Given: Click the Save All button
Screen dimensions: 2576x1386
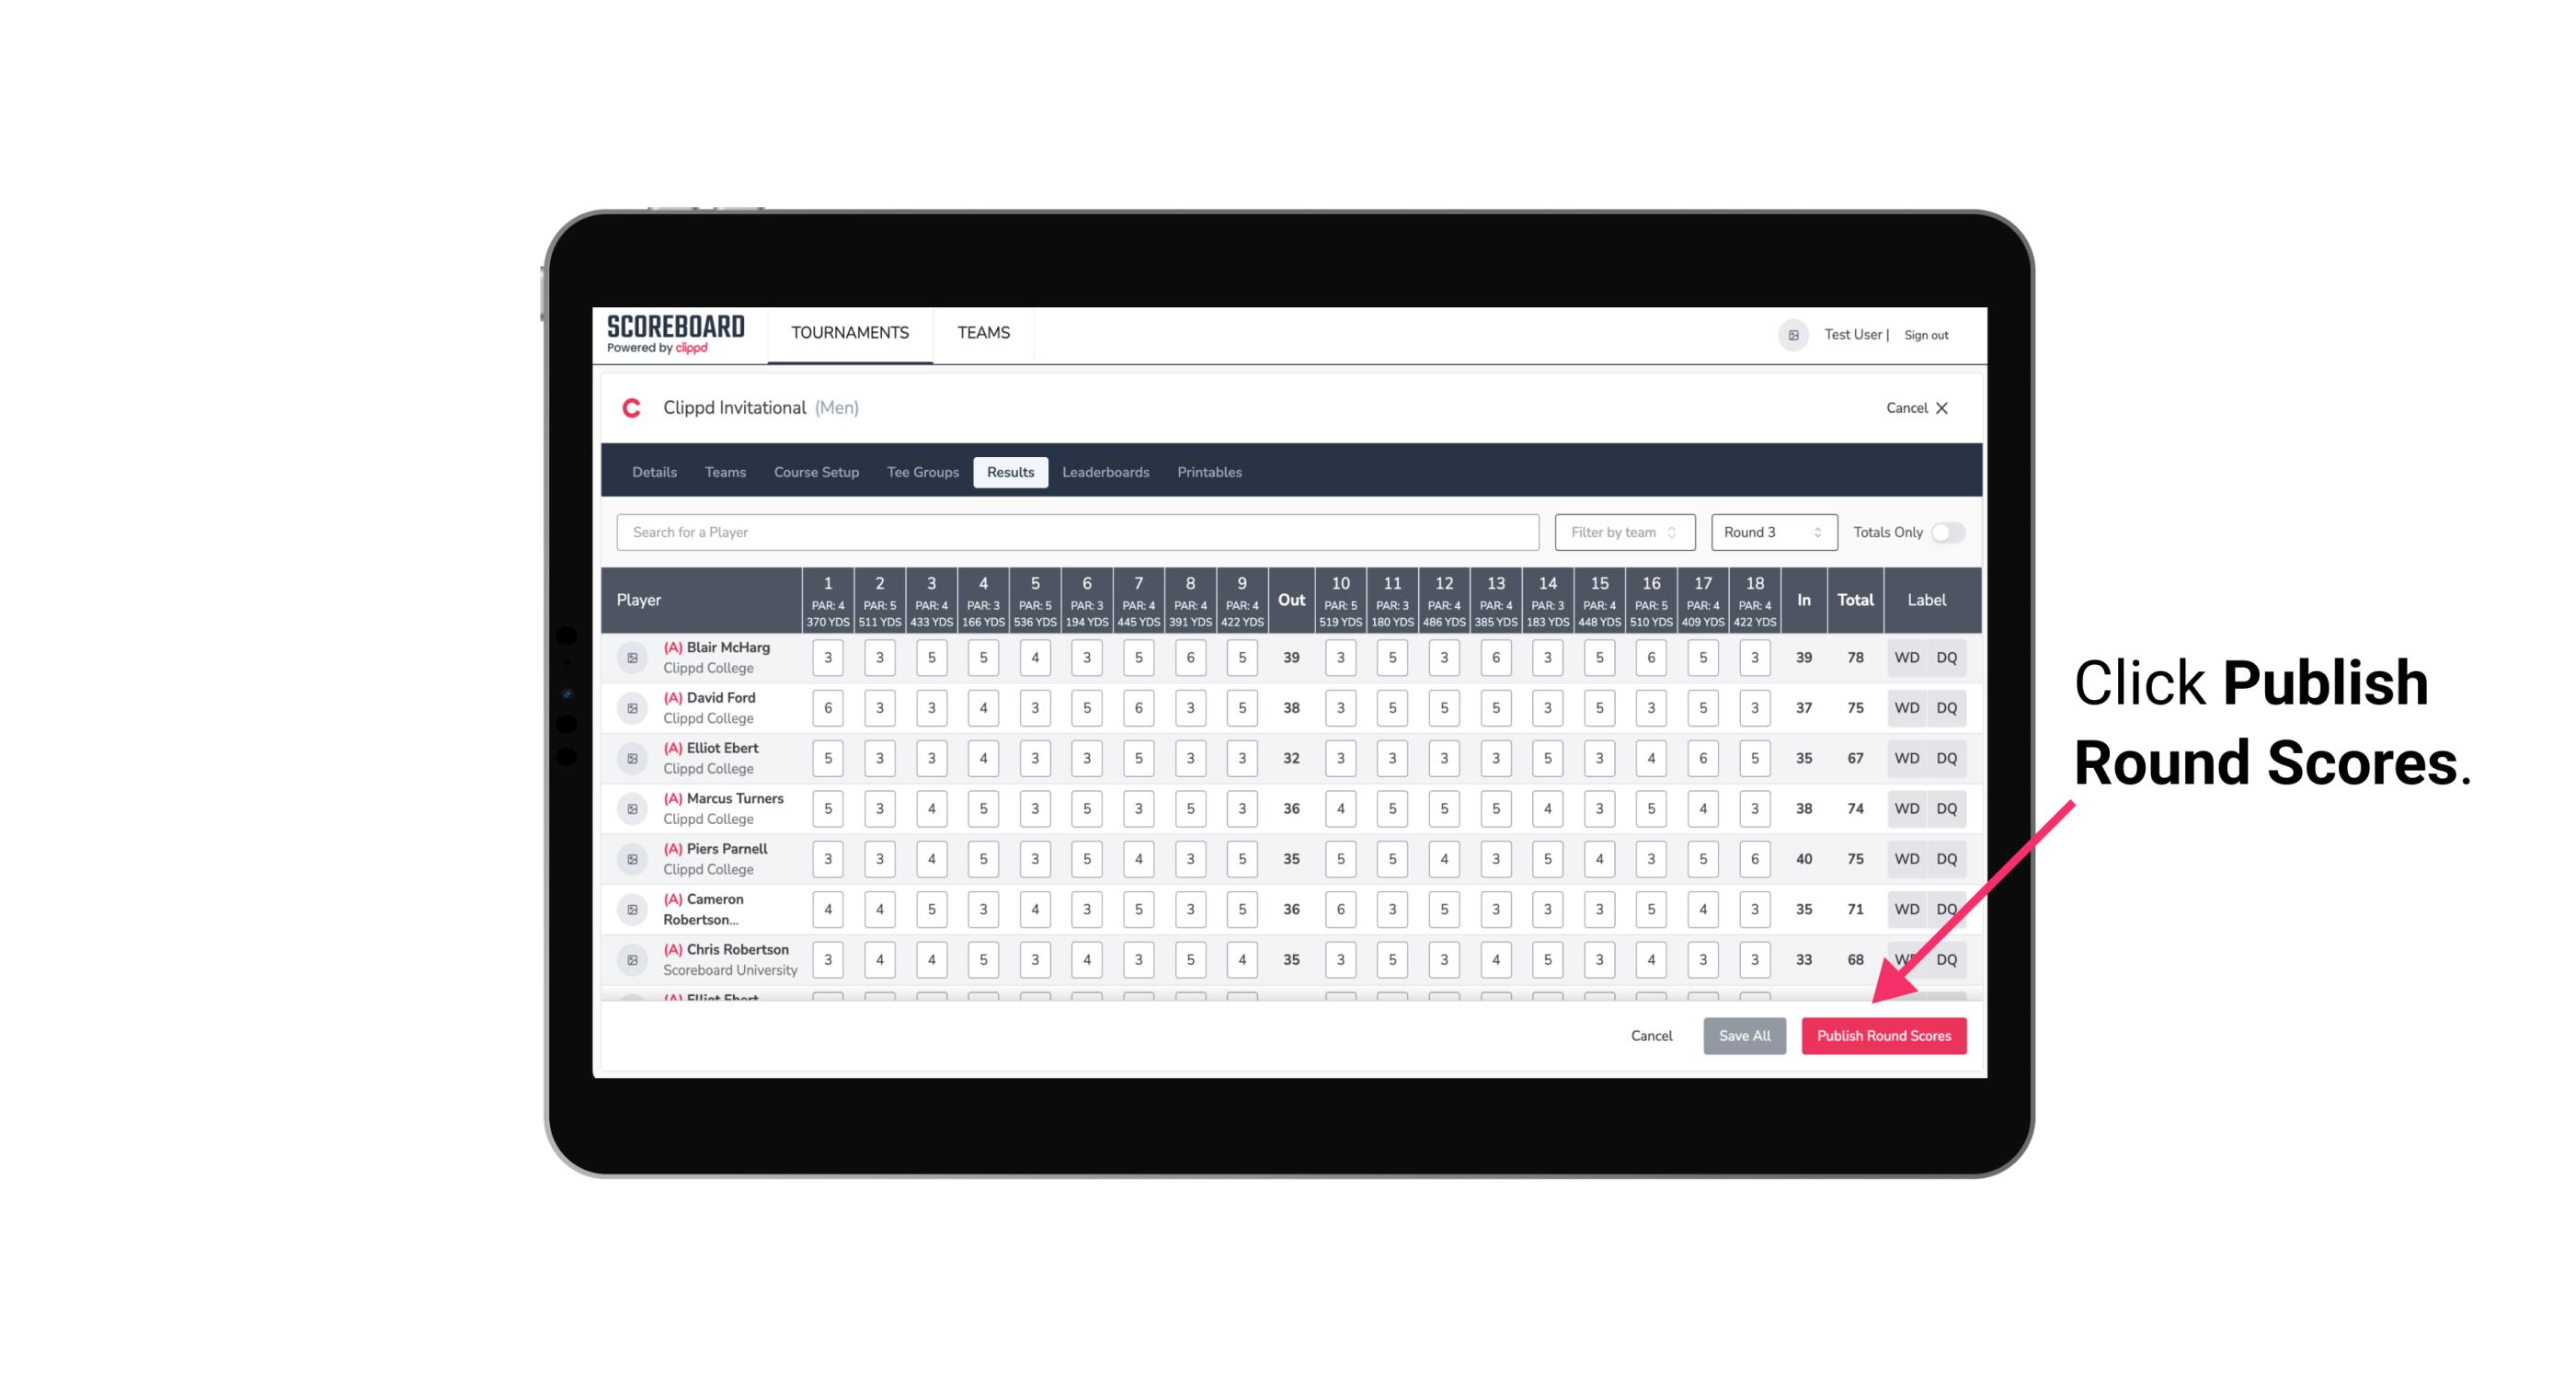Looking at the screenshot, I should click(1742, 1037).
